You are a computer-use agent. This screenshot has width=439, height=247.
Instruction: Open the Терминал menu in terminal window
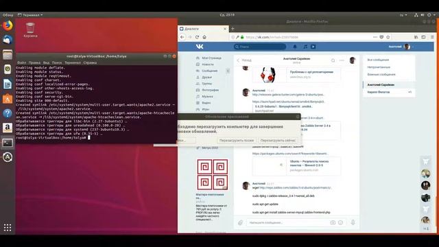point(73,62)
